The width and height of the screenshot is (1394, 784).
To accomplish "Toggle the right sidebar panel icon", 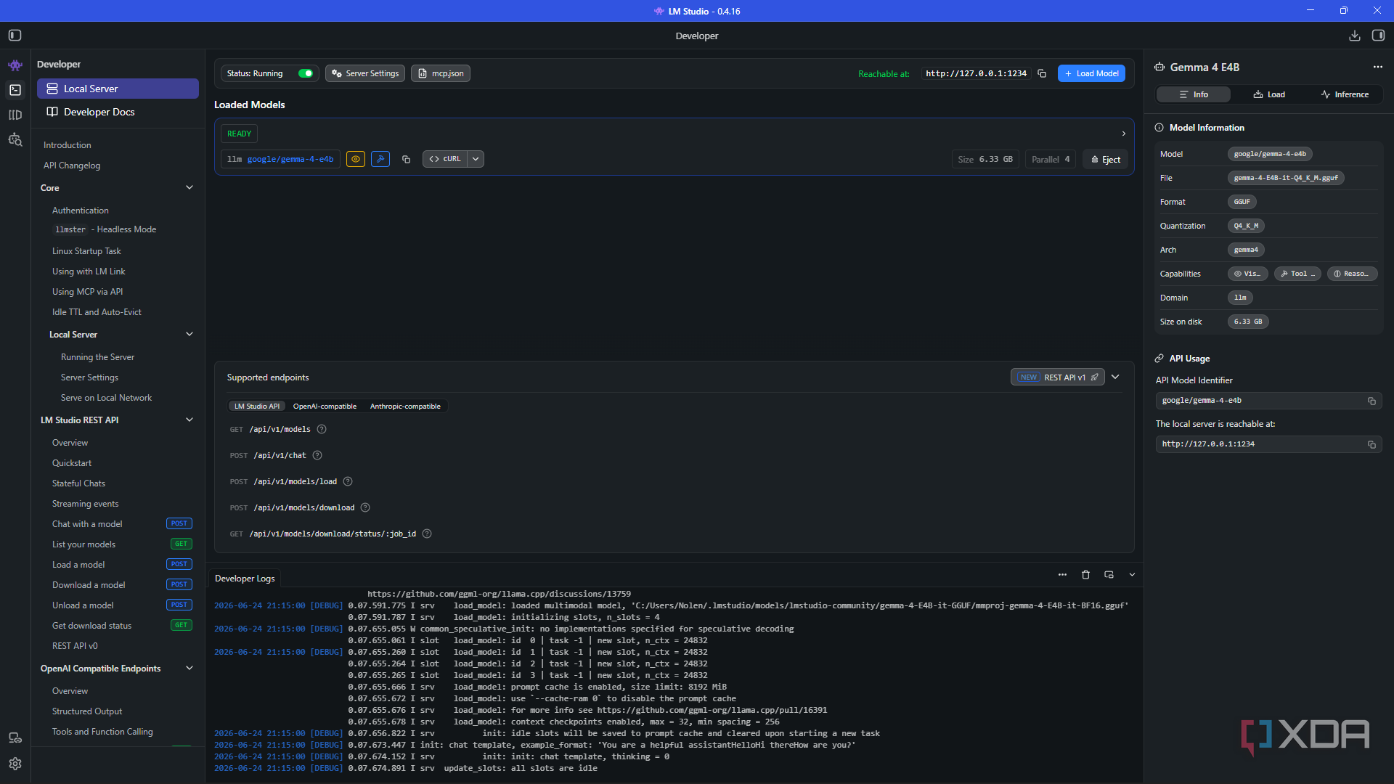I will click(1378, 36).
